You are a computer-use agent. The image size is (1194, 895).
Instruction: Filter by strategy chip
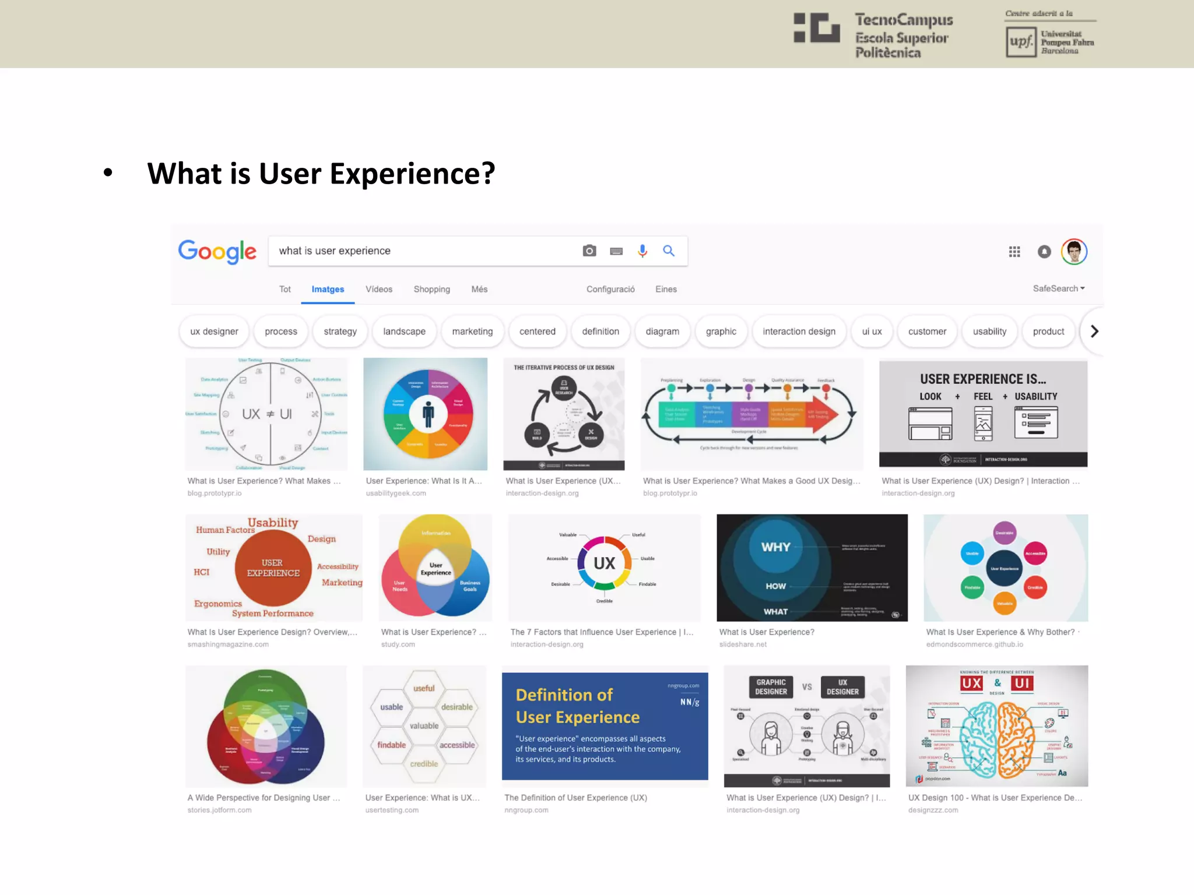coord(340,331)
